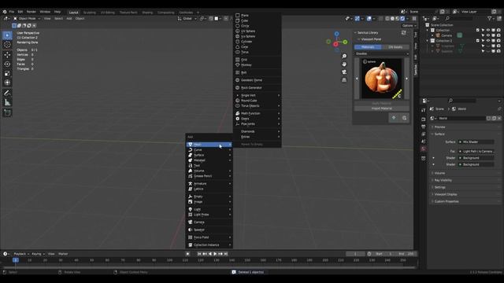This screenshot has width=504, height=283.
Task: Click the viewport pan hand icon
Action: pyautogui.click(x=344, y=64)
